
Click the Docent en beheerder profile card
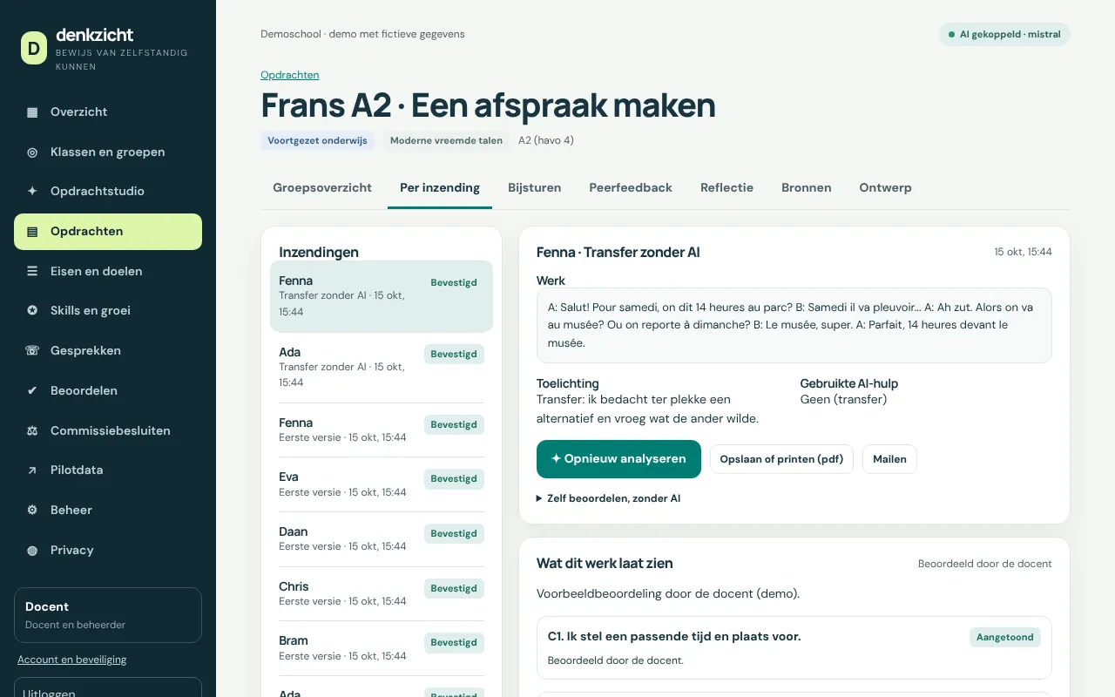(x=108, y=614)
